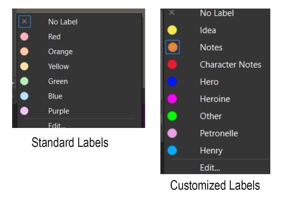Viewport: 299px width, 202px height.
Task: Click the bright green Other dot
Action: (172, 116)
